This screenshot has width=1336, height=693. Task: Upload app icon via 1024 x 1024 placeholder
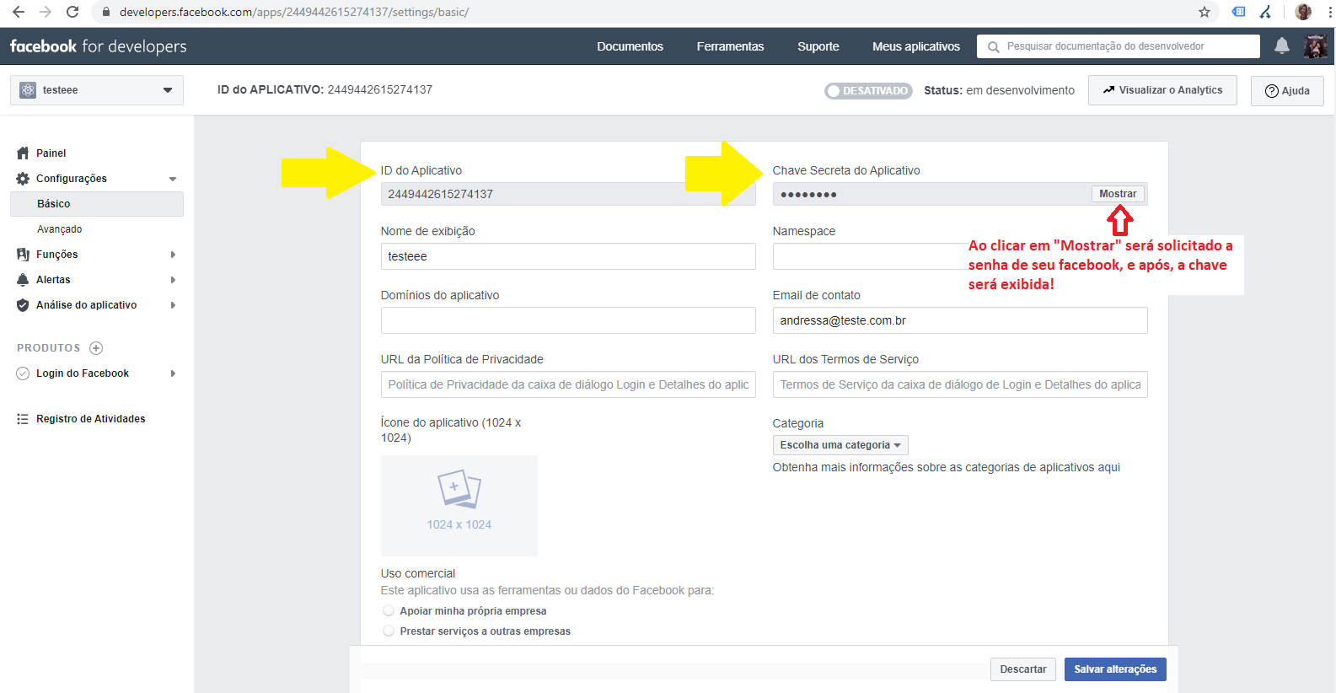click(459, 506)
